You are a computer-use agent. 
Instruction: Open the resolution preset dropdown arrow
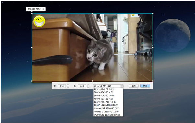(x=122, y=86)
